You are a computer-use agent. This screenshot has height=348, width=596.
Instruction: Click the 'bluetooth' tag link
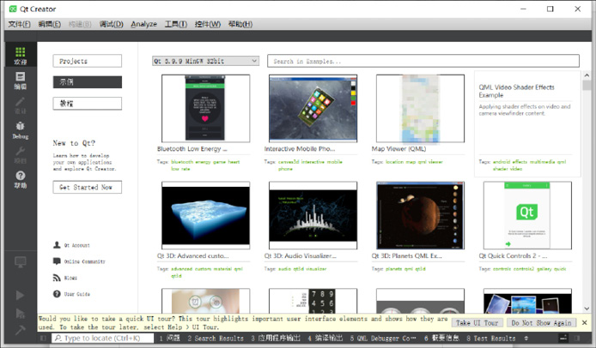(183, 162)
